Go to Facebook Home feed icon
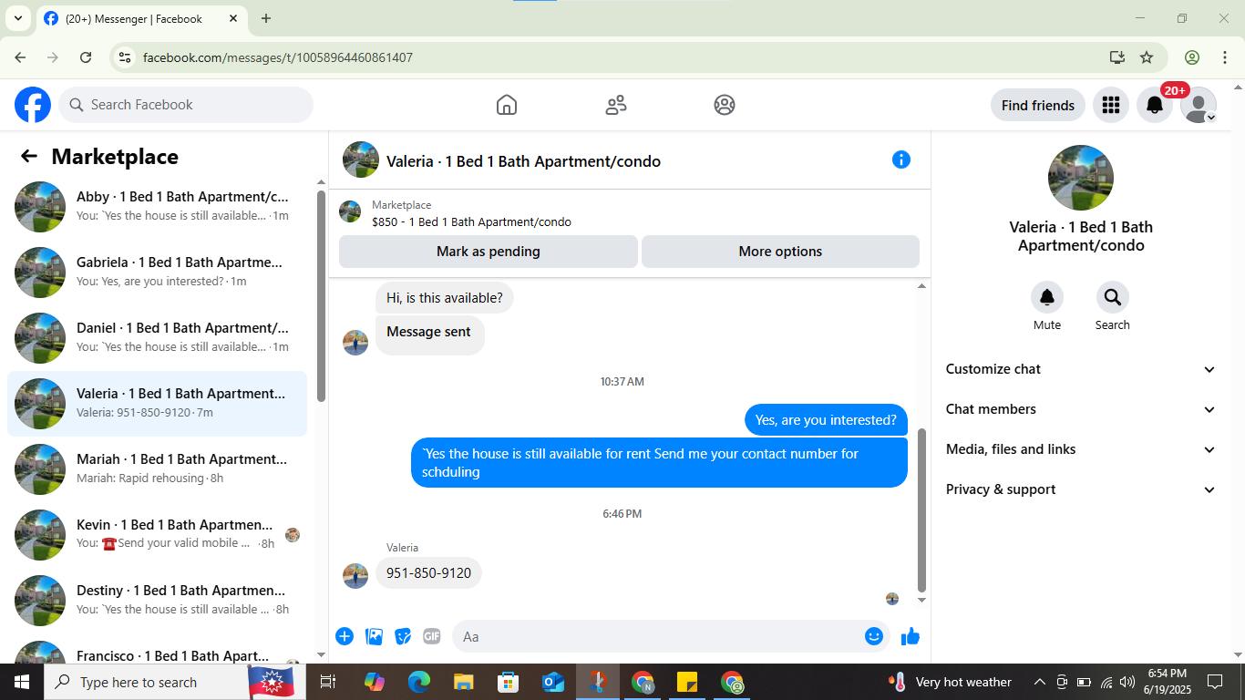The image size is (1245, 700). click(507, 105)
